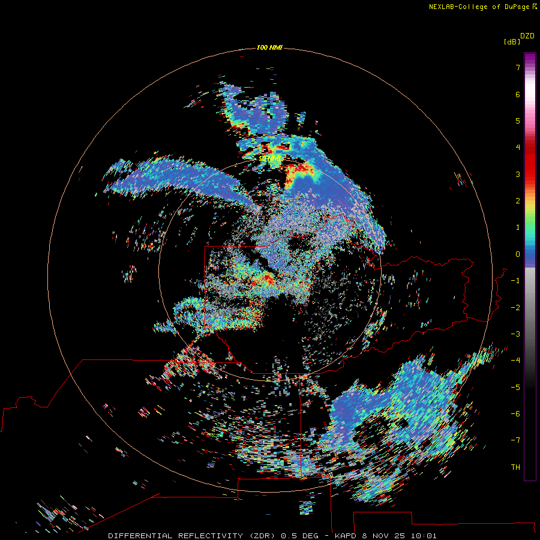Click the DZD legend title

tap(527, 36)
